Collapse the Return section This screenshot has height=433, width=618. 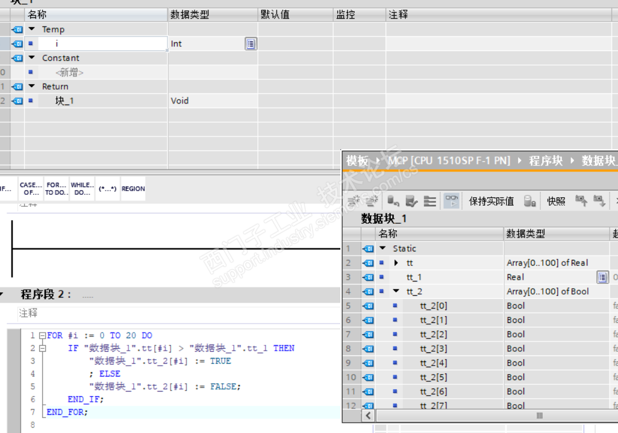click(32, 86)
